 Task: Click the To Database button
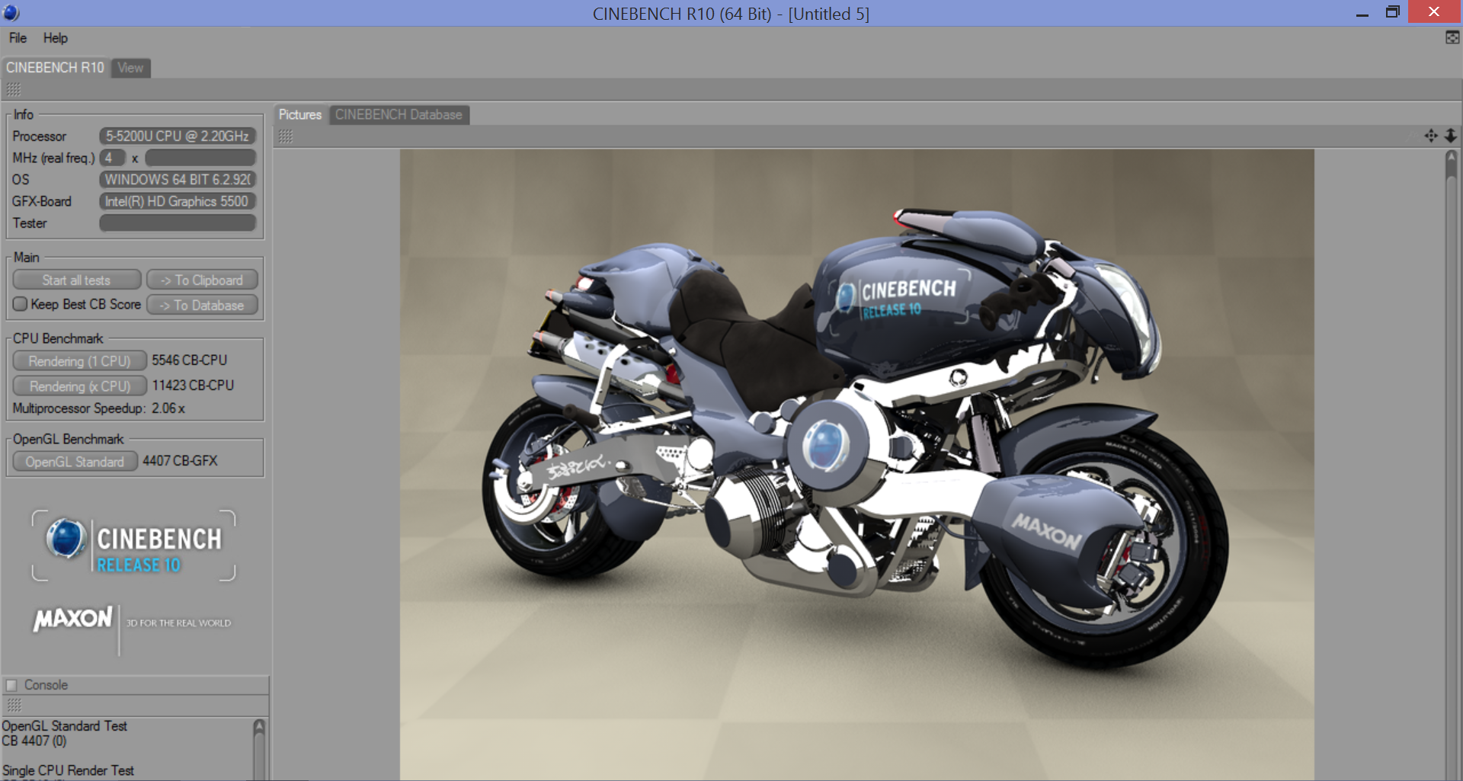click(202, 306)
